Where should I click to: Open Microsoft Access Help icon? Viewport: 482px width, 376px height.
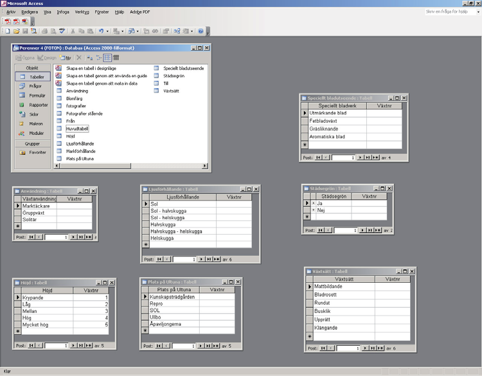tap(201, 31)
